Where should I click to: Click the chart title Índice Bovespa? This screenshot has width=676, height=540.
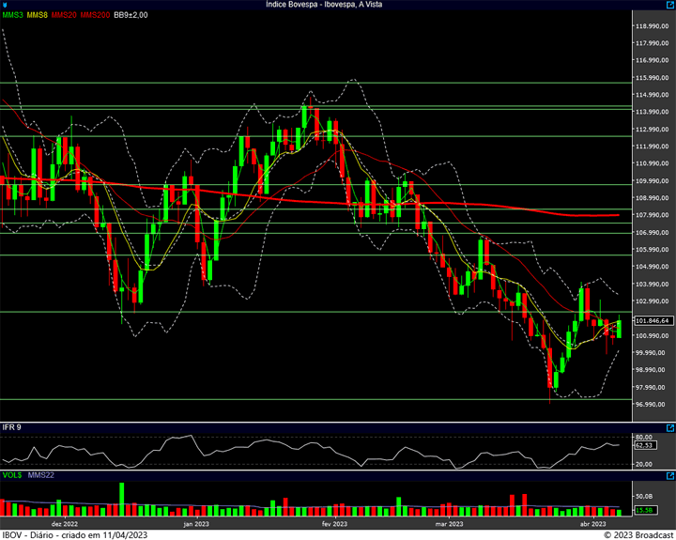(x=291, y=5)
